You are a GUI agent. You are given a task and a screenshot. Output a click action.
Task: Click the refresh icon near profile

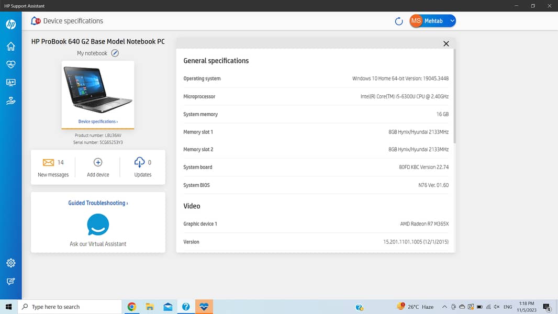pyautogui.click(x=399, y=21)
